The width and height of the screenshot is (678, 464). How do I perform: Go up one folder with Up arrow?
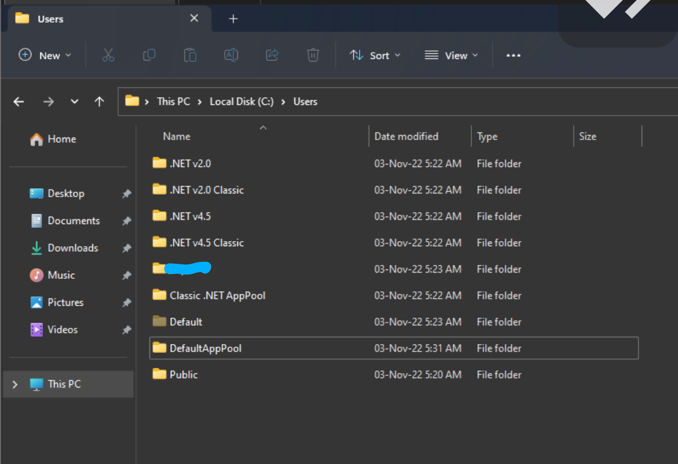tap(99, 102)
